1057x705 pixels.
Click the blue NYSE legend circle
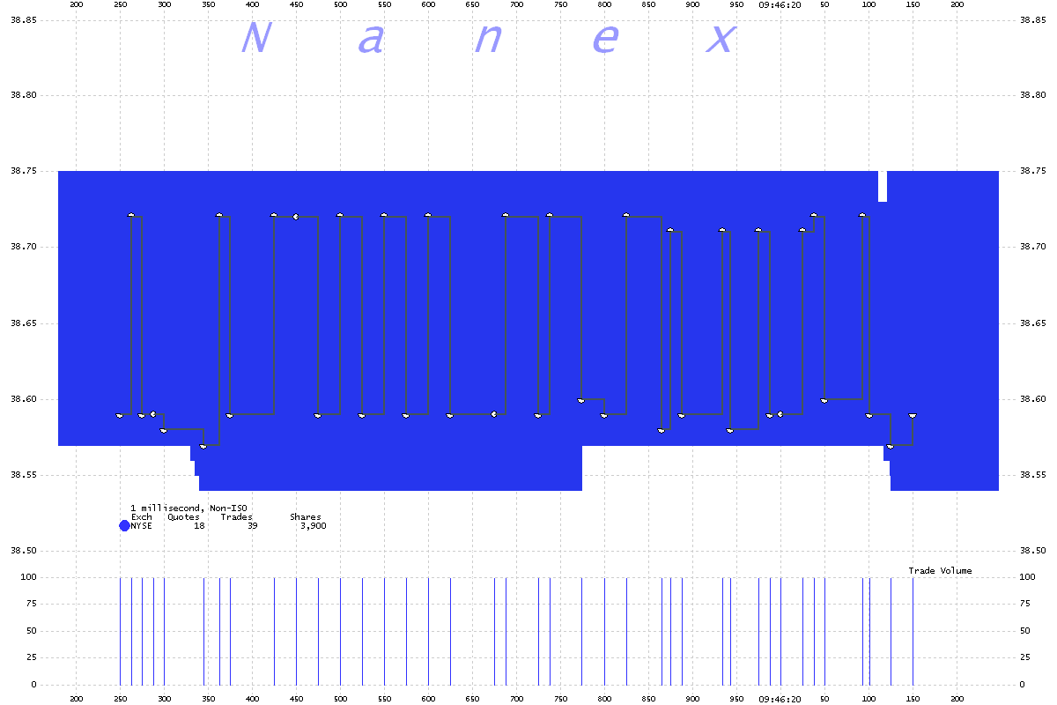124,526
